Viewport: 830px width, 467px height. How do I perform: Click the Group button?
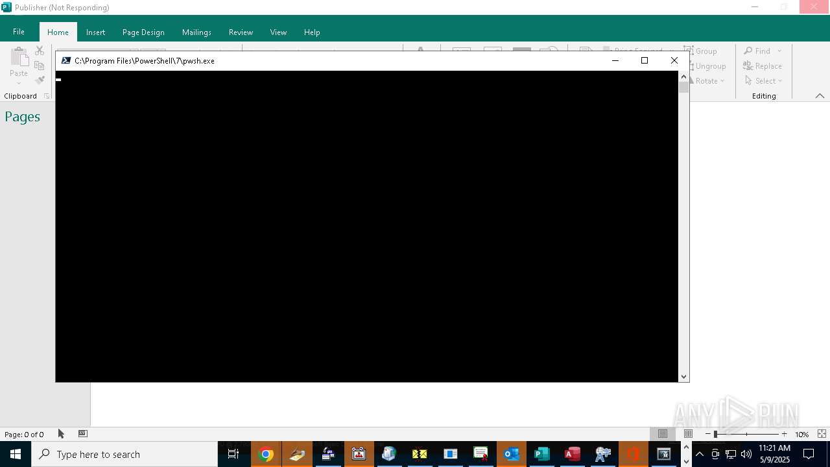coord(700,51)
